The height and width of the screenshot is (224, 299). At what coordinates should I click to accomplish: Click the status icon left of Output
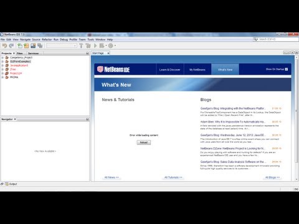pos(2,184)
